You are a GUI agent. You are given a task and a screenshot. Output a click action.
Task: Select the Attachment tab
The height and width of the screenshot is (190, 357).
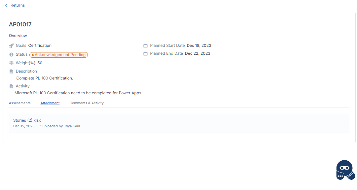click(x=50, y=103)
